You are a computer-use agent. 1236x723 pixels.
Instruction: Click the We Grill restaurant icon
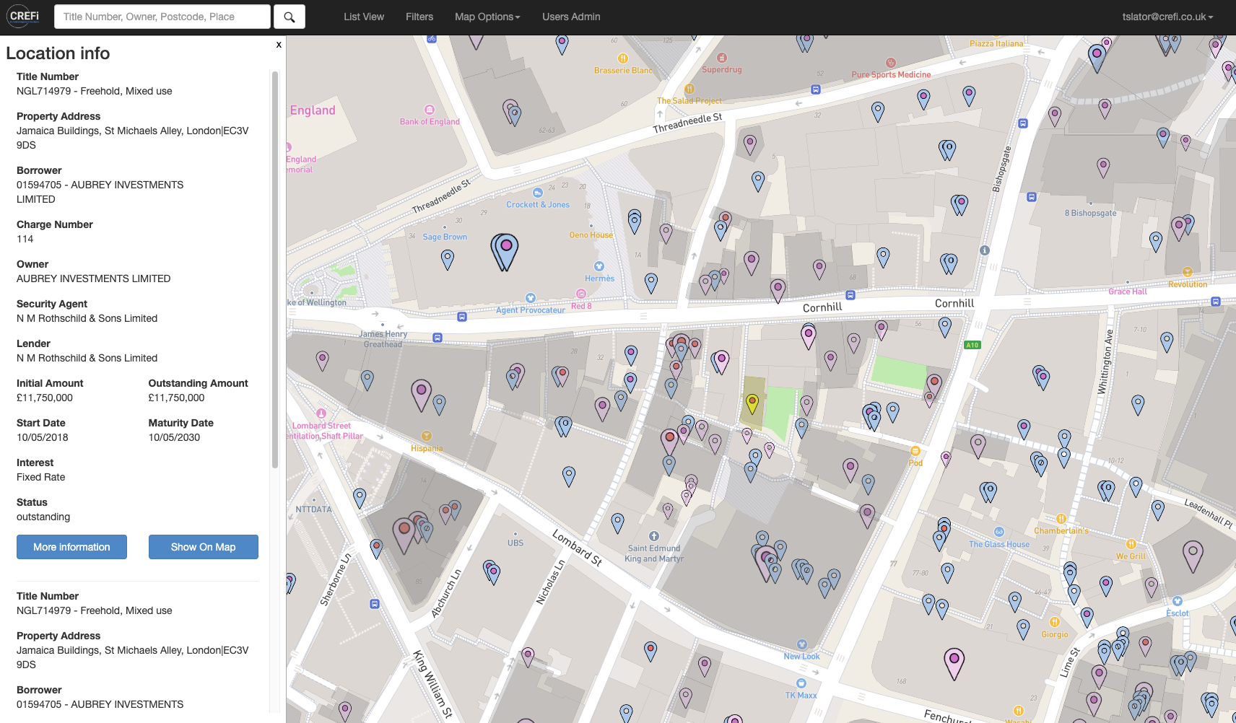[1131, 544]
